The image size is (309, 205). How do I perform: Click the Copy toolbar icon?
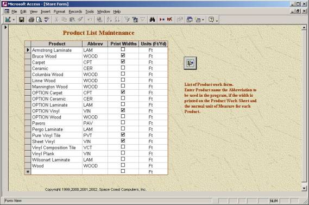tap(64, 20)
